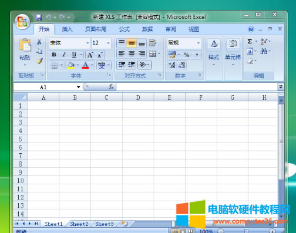Wrap text in the cell
Image resolution: width=296 pixels, height=233 pixels.
[152, 43]
